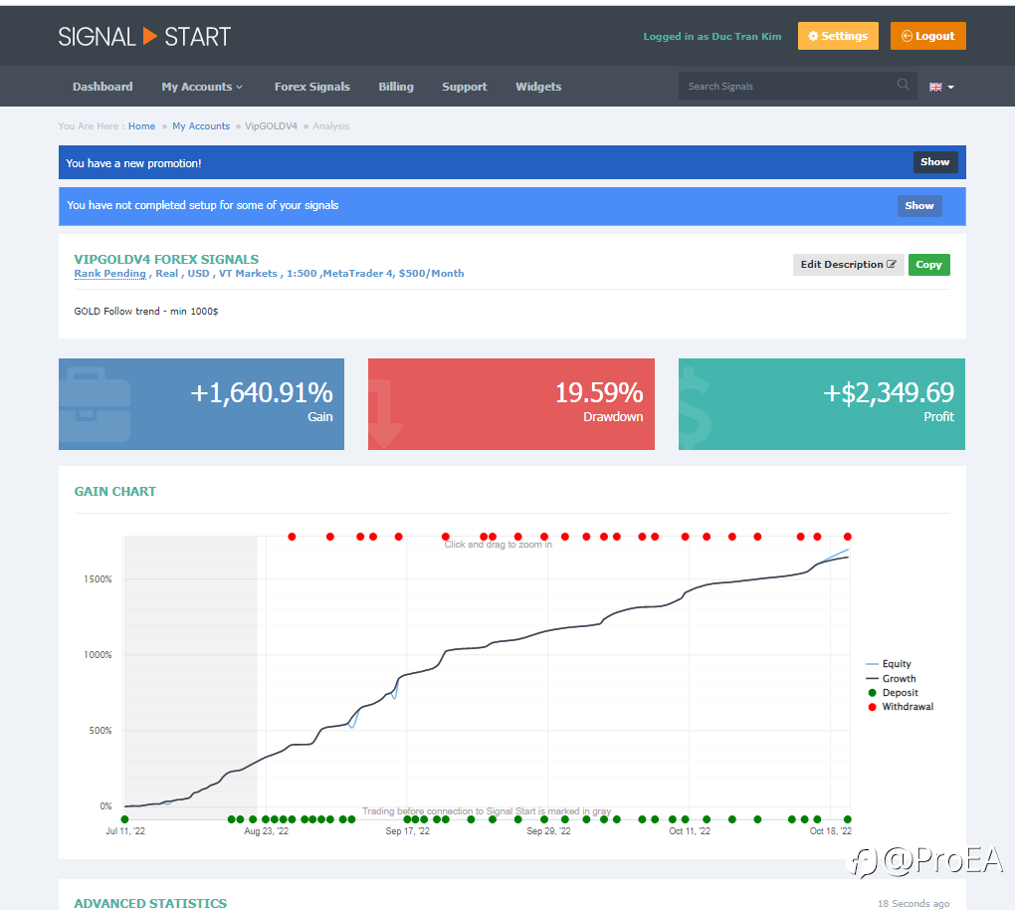
Task: Toggle the Growth series in legend
Action: click(891, 679)
